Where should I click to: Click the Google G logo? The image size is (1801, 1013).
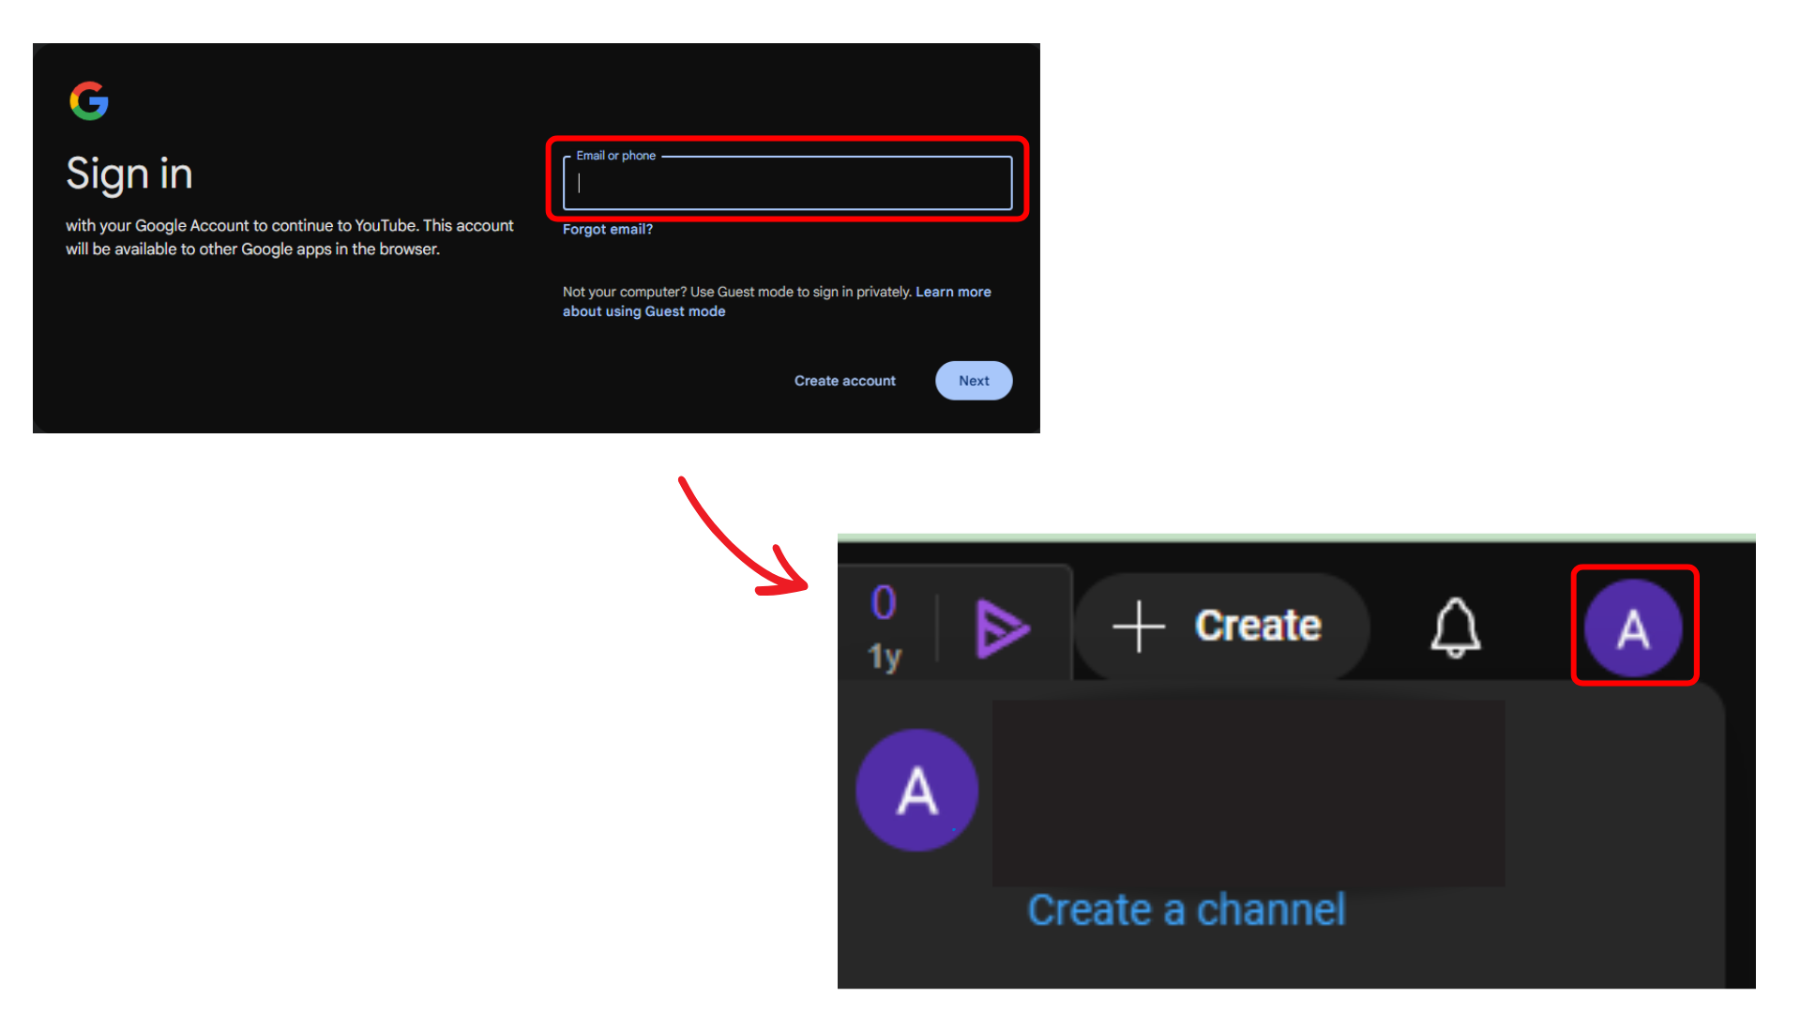(x=89, y=101)
